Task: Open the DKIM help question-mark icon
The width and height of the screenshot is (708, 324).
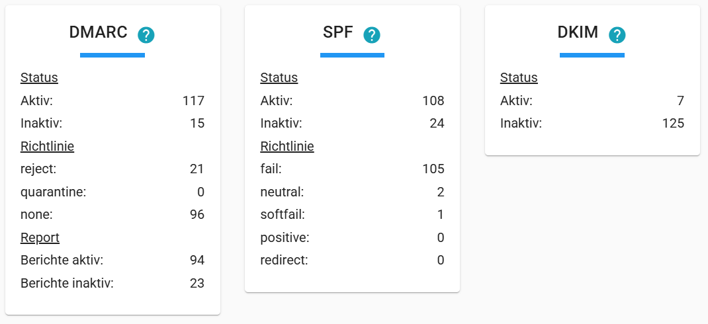Action: (617, 35)
